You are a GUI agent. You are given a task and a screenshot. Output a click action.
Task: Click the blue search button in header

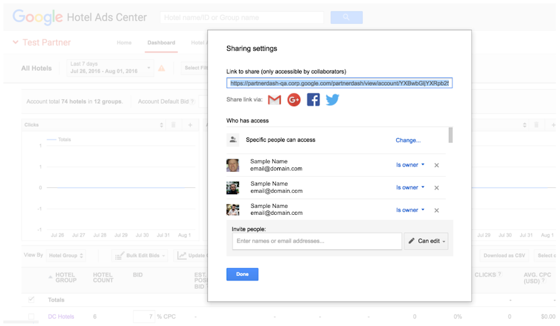point(347,17)
